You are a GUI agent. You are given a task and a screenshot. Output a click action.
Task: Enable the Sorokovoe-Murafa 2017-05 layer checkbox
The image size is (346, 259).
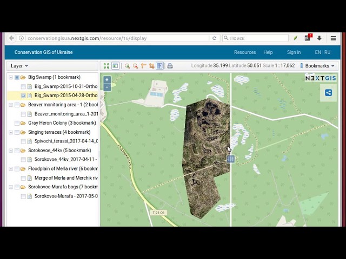tap(23, 196)
